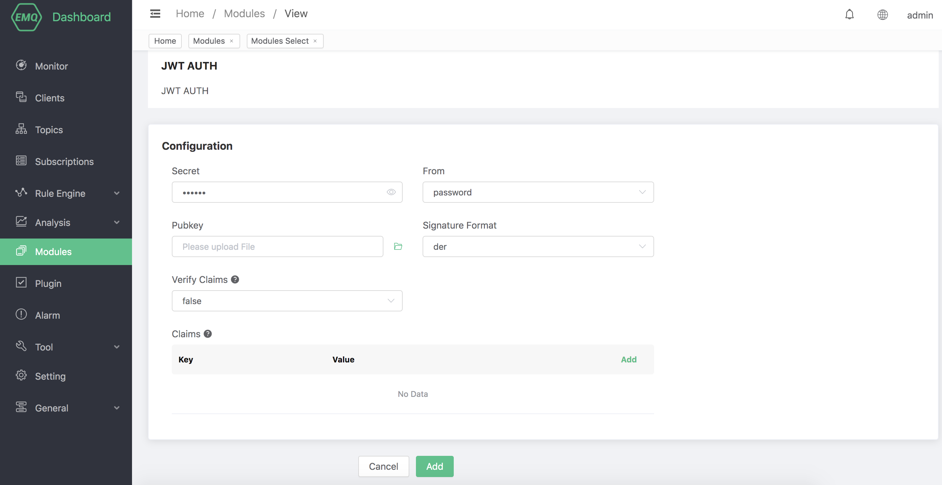Open the Verify Claims false dropdown
The height and width of the screenshot is (485, 942).
287,301
